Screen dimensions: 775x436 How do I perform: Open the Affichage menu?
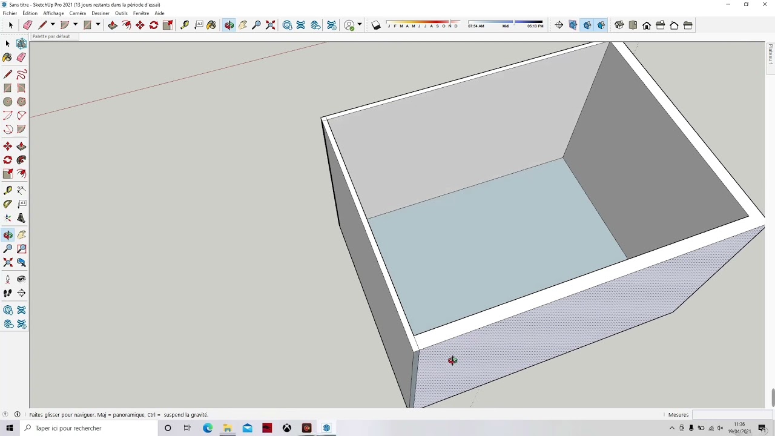click(x=53, y=13)
